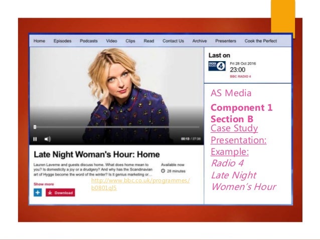This screenshot has width=320, height=240.
Task: Go to the Archive section
Action: pos(200,41)
